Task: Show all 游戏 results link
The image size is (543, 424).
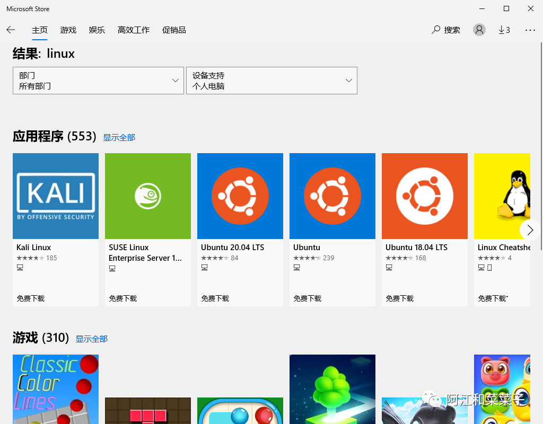Action: click(92, 339)
